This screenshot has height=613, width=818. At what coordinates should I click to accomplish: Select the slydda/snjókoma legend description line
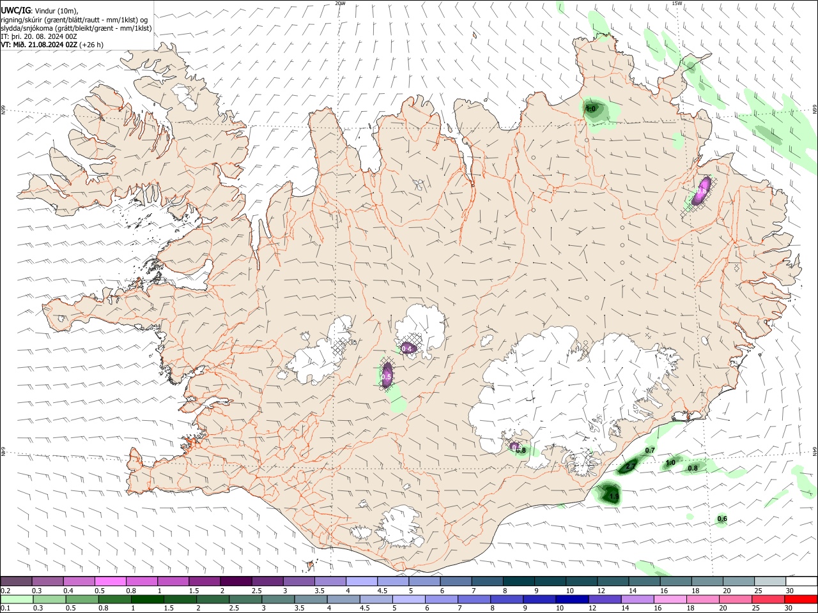click(x=76, y=28)
